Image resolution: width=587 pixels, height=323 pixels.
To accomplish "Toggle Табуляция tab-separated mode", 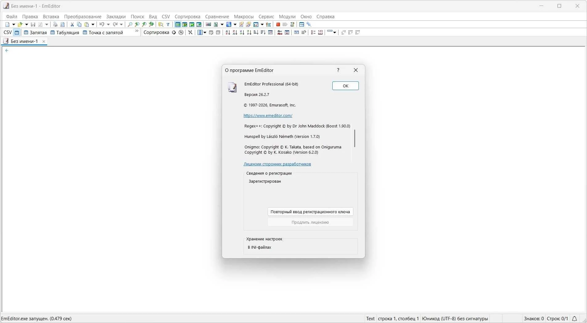I will (x=65, y=32).
